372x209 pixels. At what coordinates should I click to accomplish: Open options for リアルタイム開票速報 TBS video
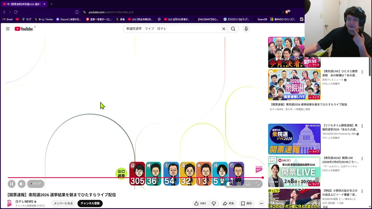362,126
